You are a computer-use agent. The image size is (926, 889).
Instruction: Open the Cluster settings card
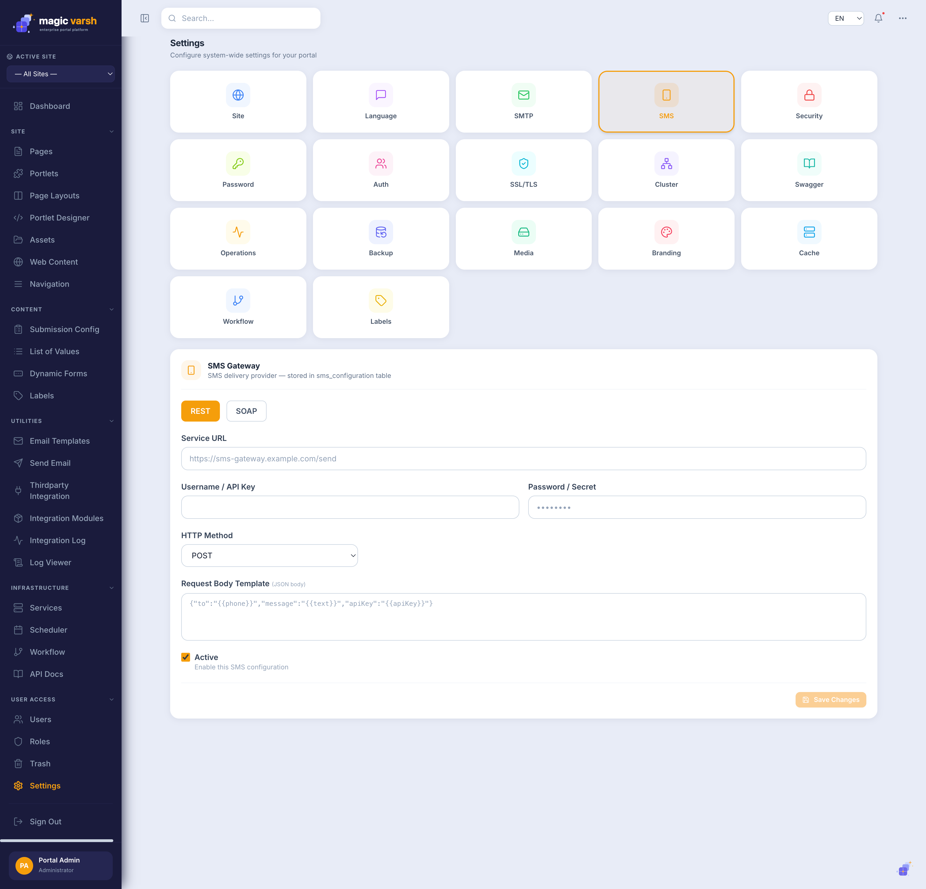666,170
